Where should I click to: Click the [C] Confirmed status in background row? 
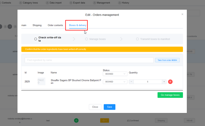click(133, 121)
